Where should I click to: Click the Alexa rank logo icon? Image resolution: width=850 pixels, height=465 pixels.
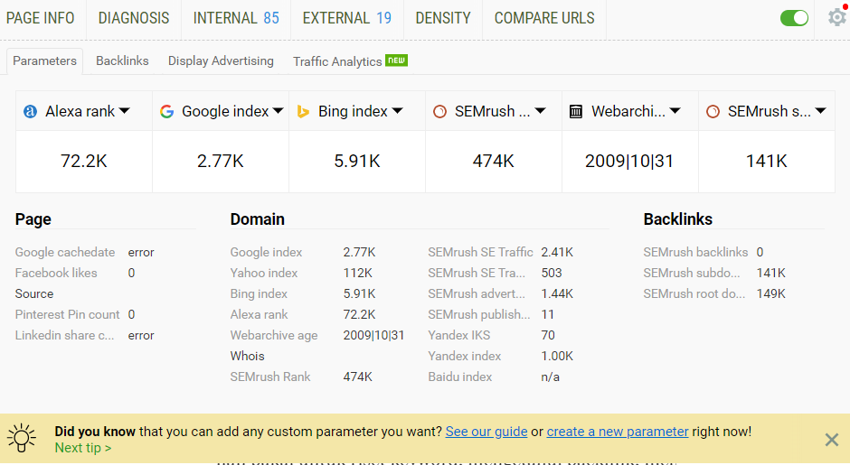pyautogui.click(x=31, y=112)
